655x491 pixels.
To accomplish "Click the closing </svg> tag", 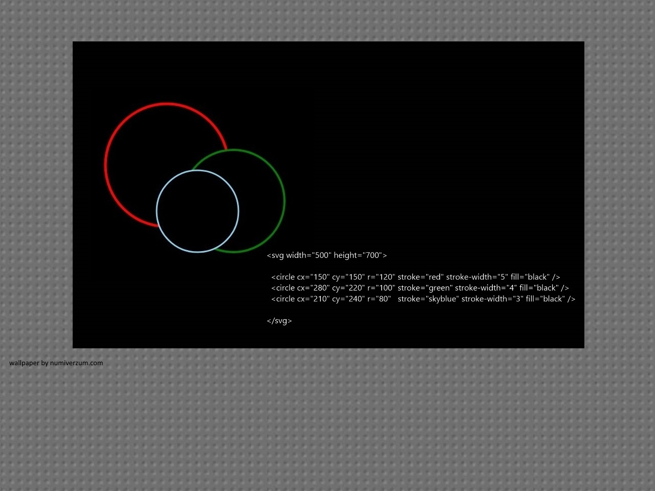I will click(x=279, y=321).
